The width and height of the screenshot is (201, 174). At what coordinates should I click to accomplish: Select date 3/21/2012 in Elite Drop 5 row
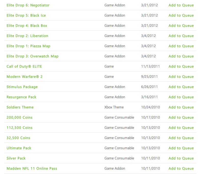point(150,15)
